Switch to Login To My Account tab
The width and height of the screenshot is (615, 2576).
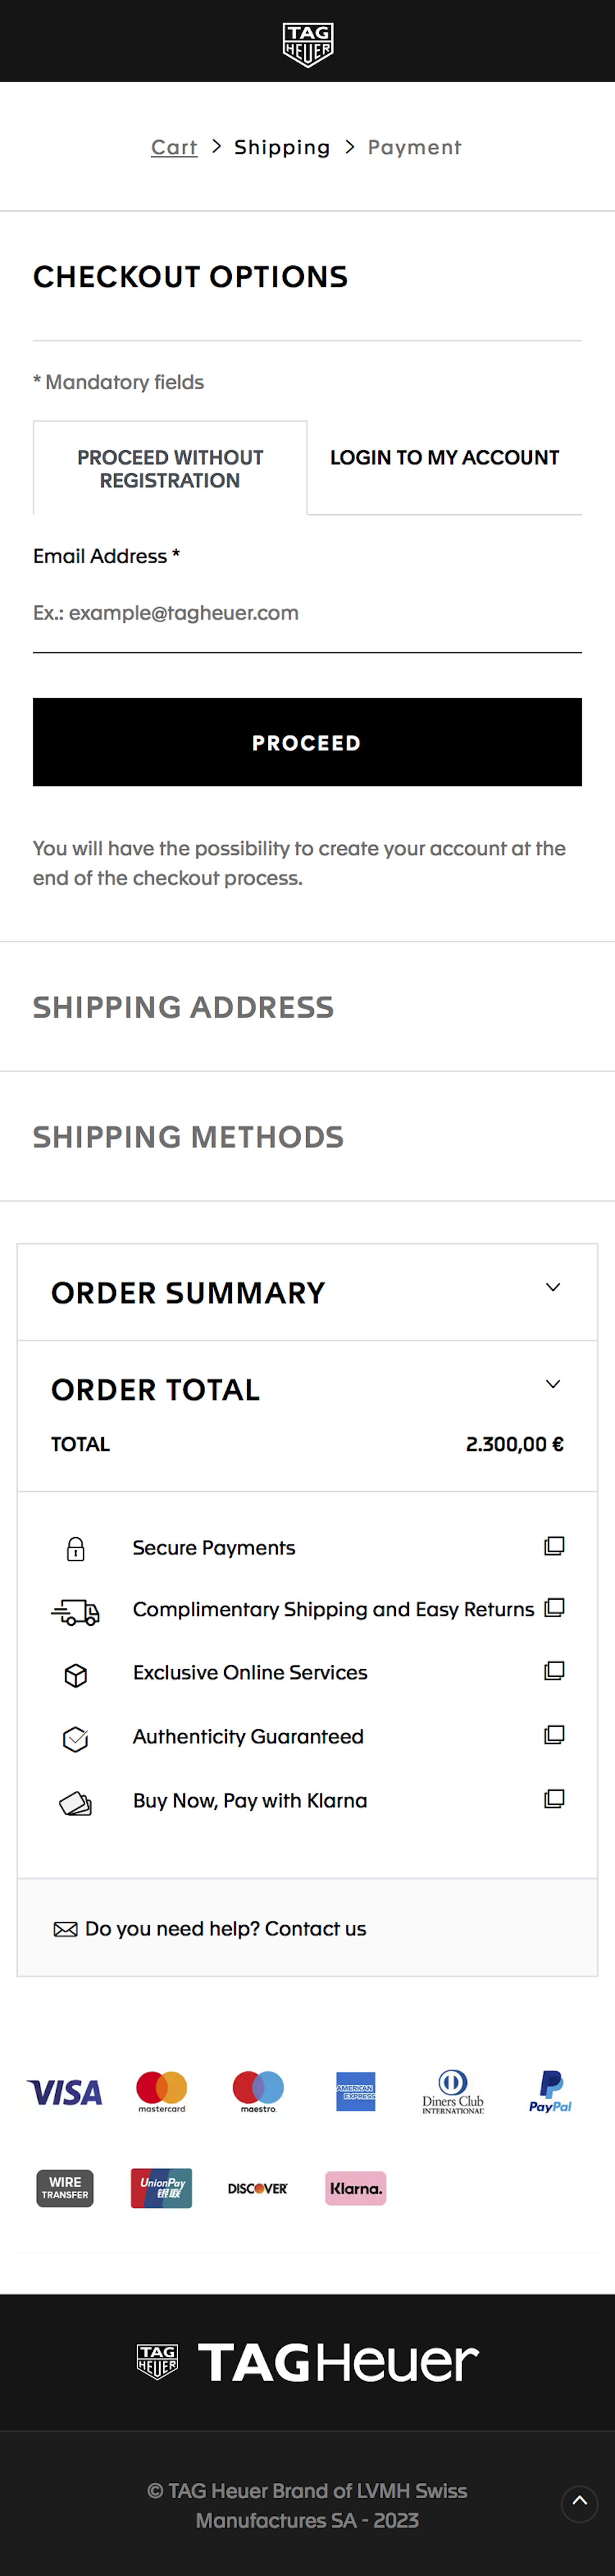point(444,458)
